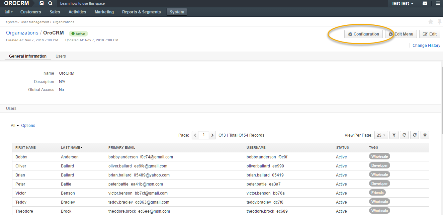Open the envelope email icon in top bar
The image size is (443, 215).
pos(425,3)
